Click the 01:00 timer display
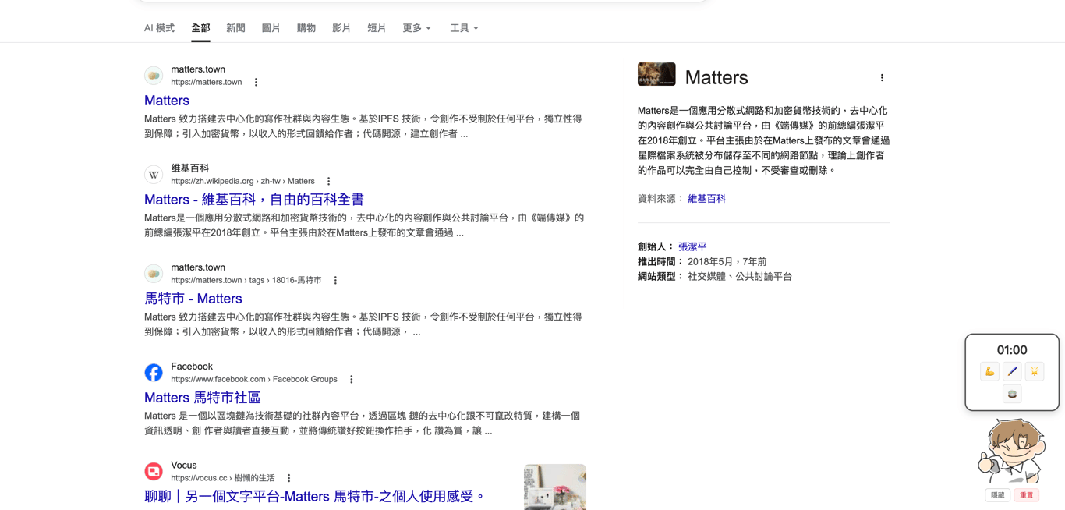 click(1012, 350)
